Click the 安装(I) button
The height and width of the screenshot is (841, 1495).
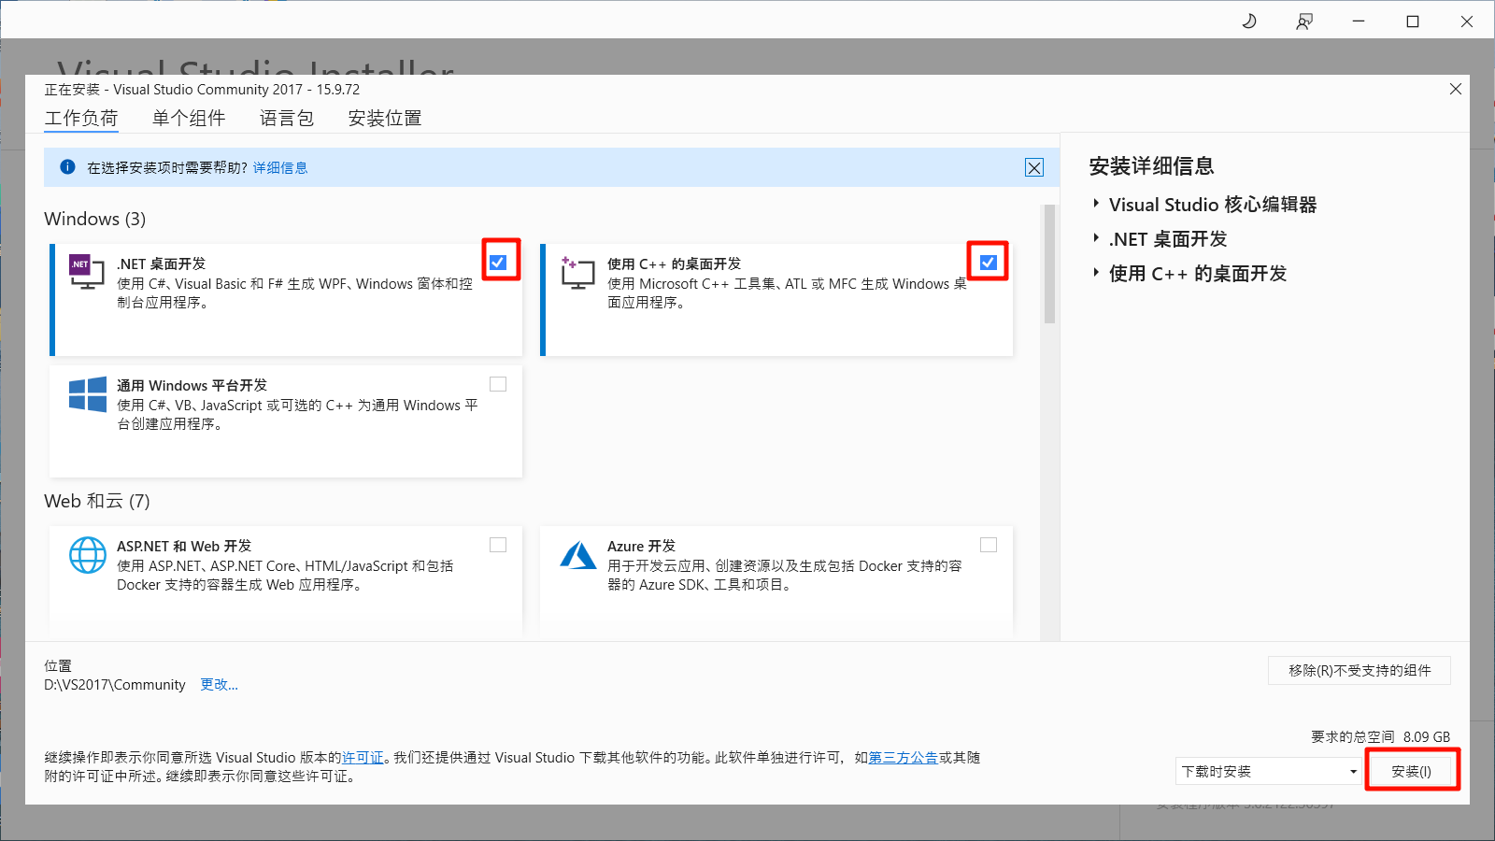[1411, 771]
